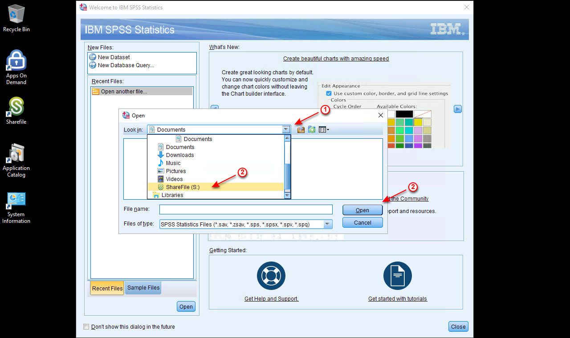Viewport: 570px width, 338px height.
Task: Open the view options list icon
Action: point(324,129)
